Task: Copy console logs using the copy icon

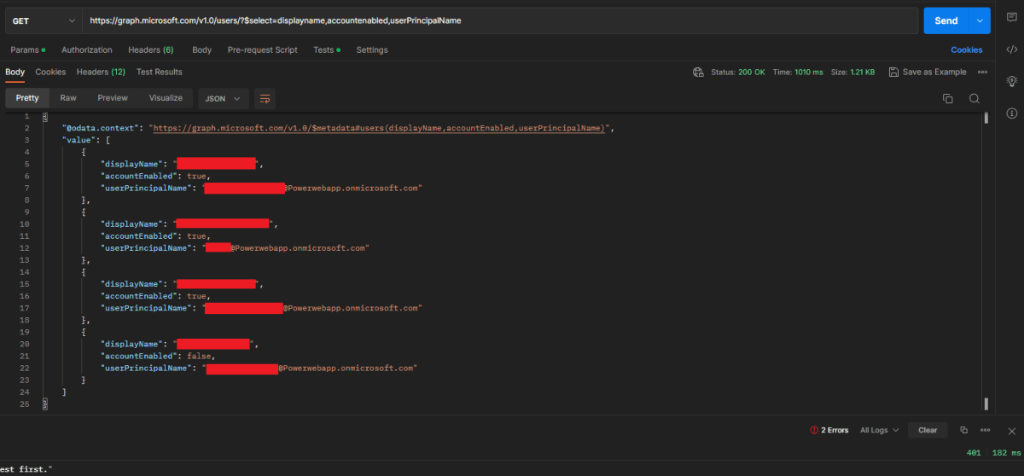Action: click(963, 430)
